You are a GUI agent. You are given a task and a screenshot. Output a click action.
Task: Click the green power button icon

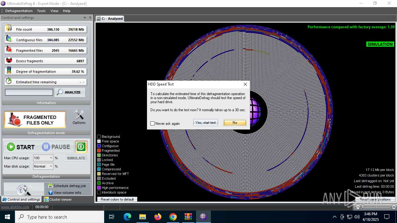click(81, 147)
